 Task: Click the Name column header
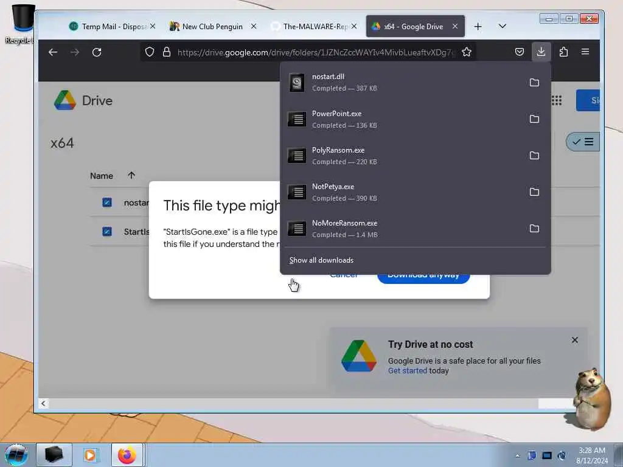102,176
